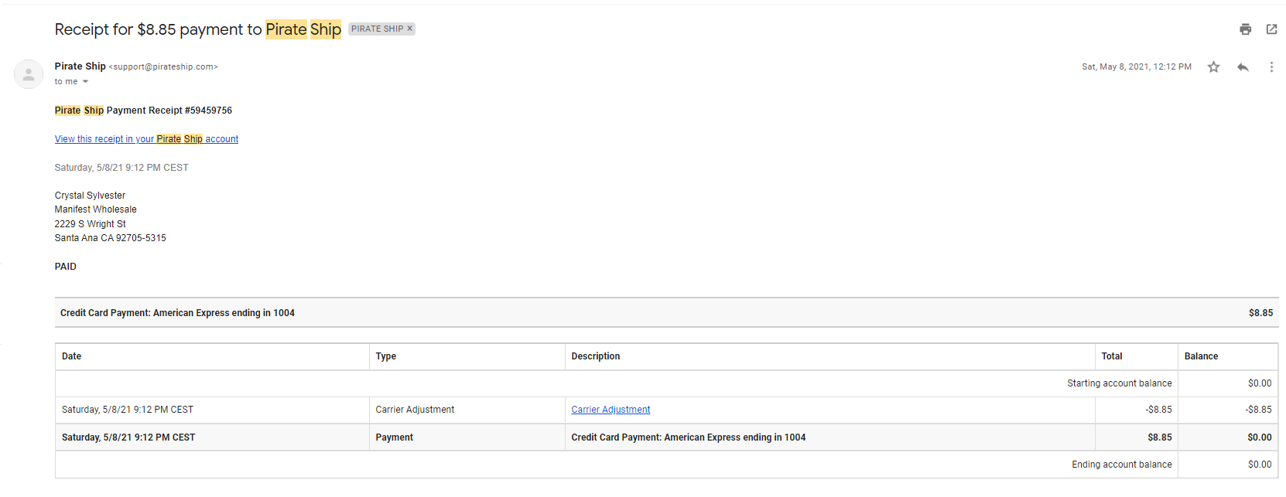Click the timestamp 'Sat, May 8, 2021, 12:12 PM'

tap(1136, 67)
